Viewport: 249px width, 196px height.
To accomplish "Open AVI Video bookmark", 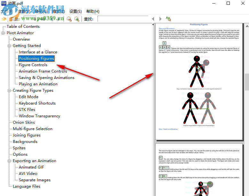I will pos(28,174).
